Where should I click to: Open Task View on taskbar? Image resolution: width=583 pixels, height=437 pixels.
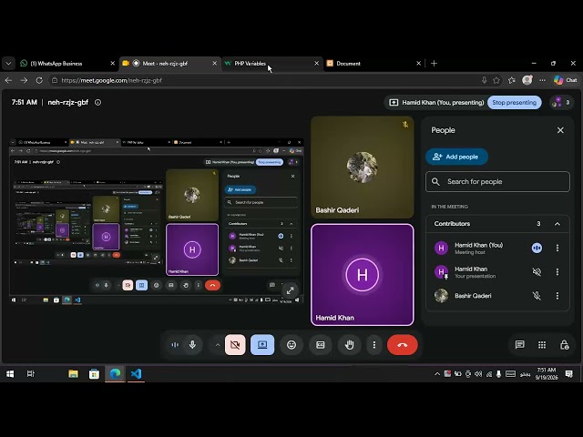point(31,374)
